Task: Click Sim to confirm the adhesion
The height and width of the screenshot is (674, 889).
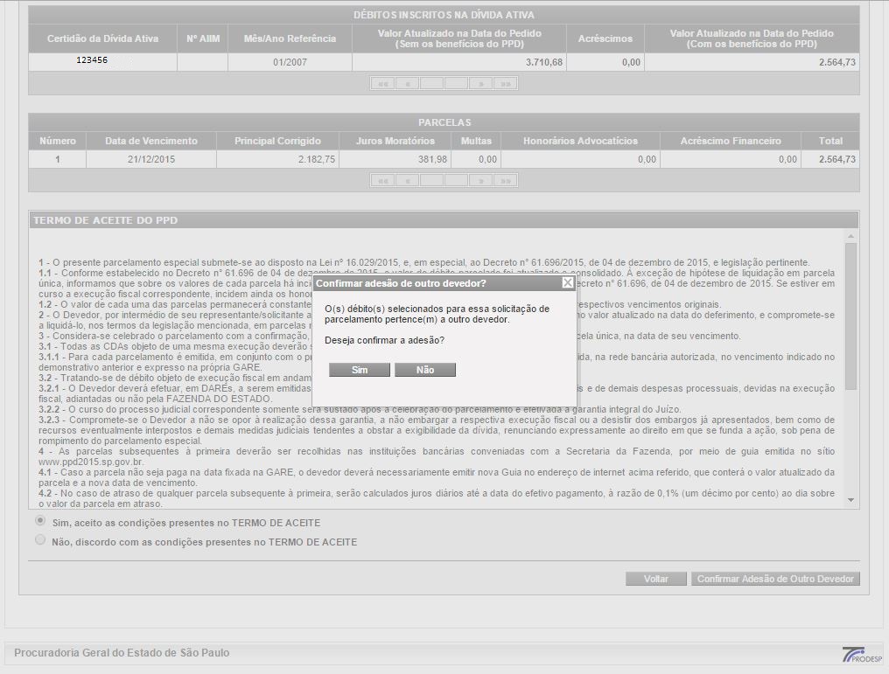Action: click(x=360, y=370)
